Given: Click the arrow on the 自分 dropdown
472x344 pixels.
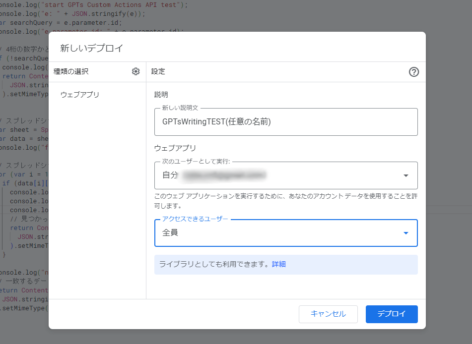Looking at the screenshot, I should coord(406,175).
